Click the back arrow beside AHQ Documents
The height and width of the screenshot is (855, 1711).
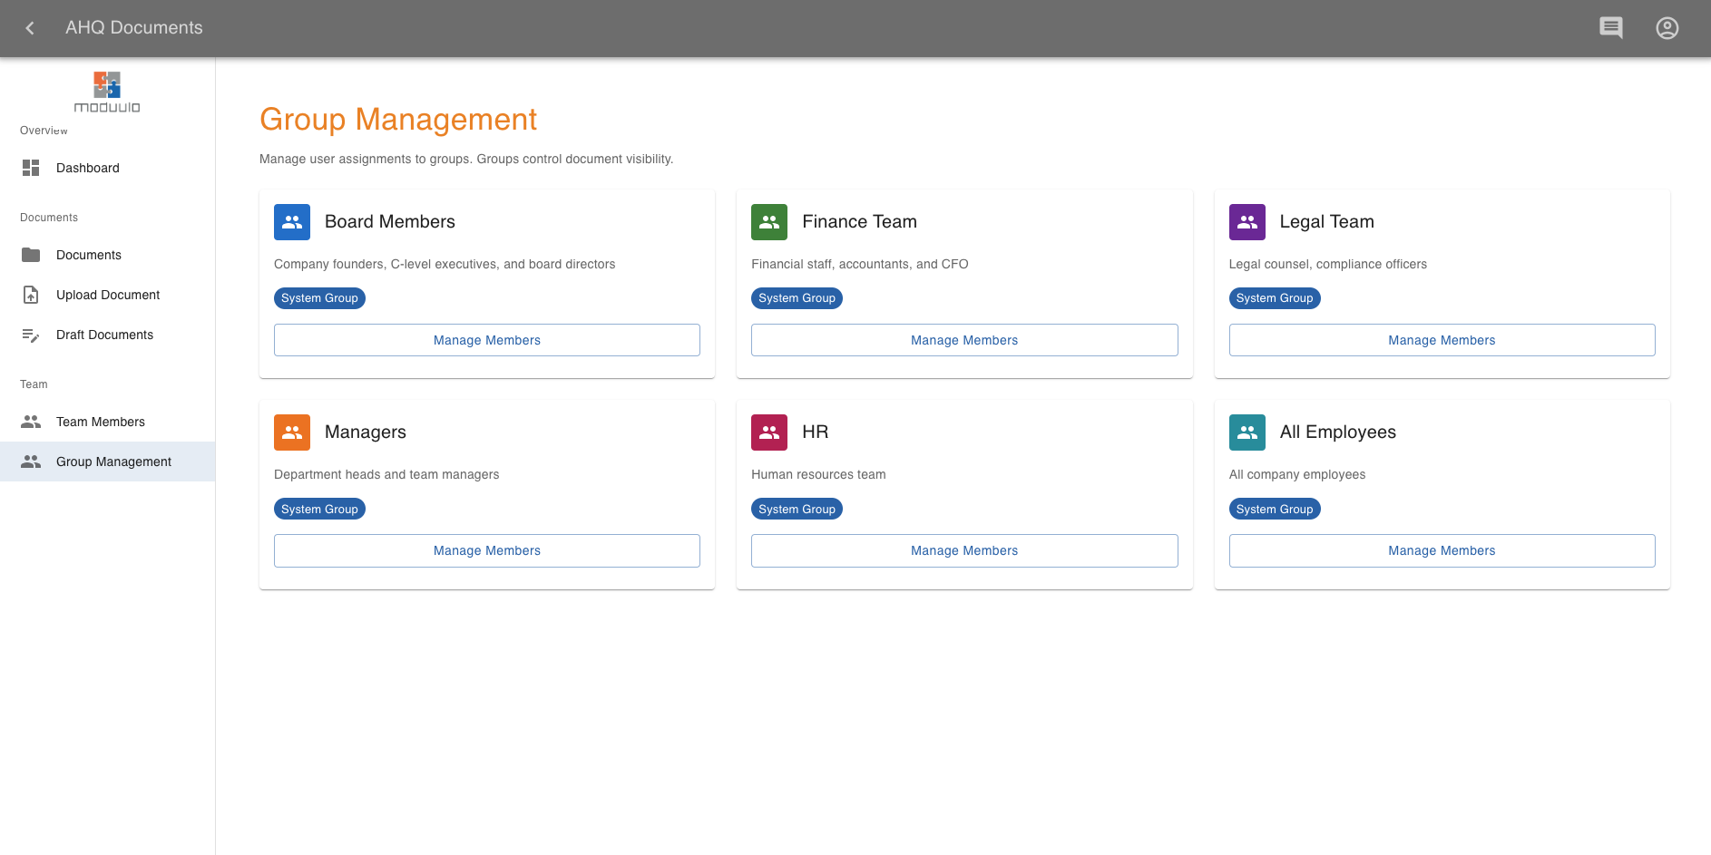(29, 27)
